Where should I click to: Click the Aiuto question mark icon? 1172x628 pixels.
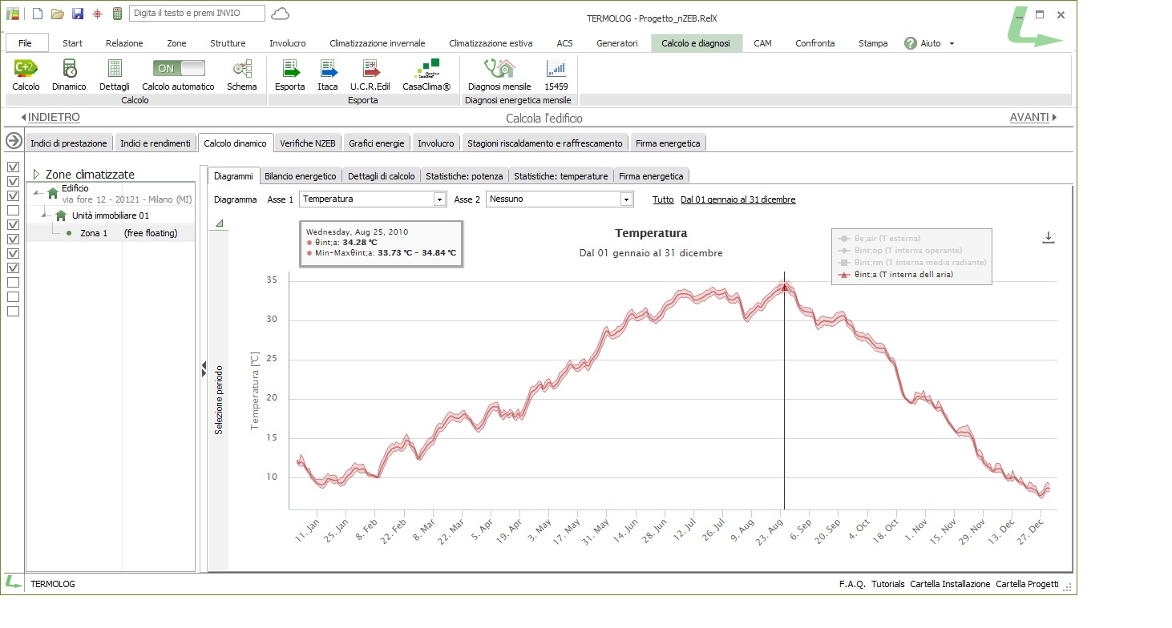click(x=911, y=43)
